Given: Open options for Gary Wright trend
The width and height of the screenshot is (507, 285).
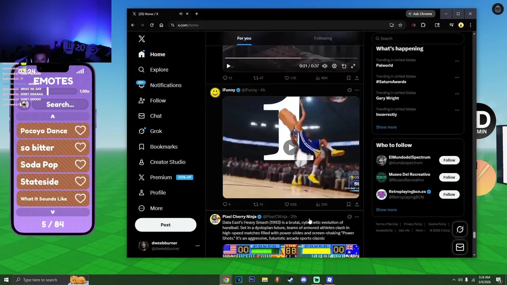Looking at the screenshot, I should [x=457, y=94].
